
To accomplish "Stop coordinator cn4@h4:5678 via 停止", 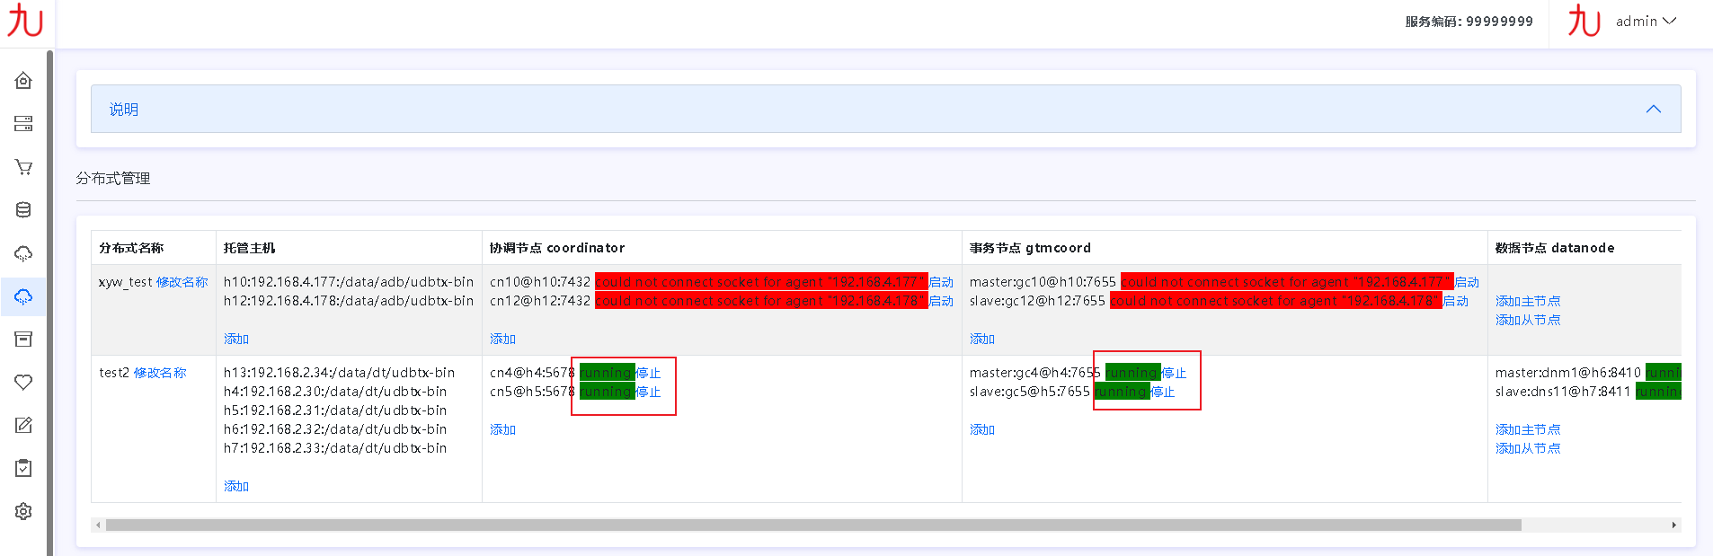I will tap(648, 373).
